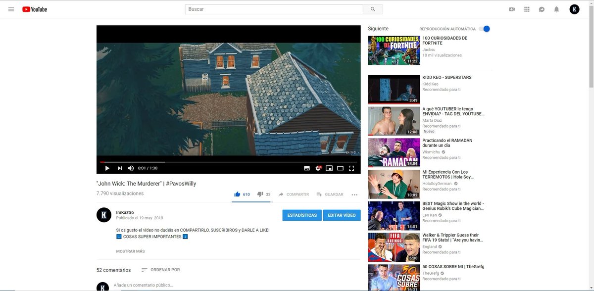Play the video

[107, 168]
